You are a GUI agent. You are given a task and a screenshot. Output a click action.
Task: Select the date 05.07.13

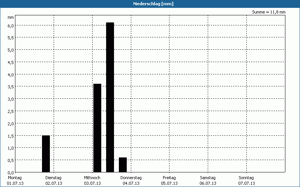coord(169,183)
